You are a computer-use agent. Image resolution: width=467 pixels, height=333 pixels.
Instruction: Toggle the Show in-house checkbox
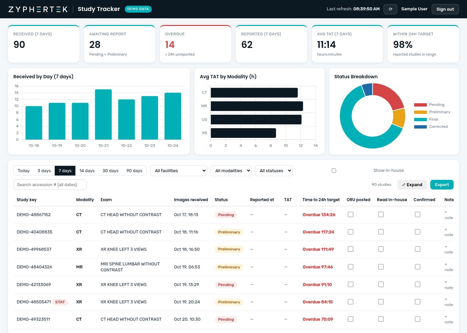pyautogui.click(x=334, y=170)
